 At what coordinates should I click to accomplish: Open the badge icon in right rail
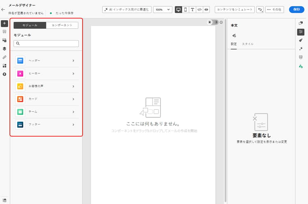(301, 57)
